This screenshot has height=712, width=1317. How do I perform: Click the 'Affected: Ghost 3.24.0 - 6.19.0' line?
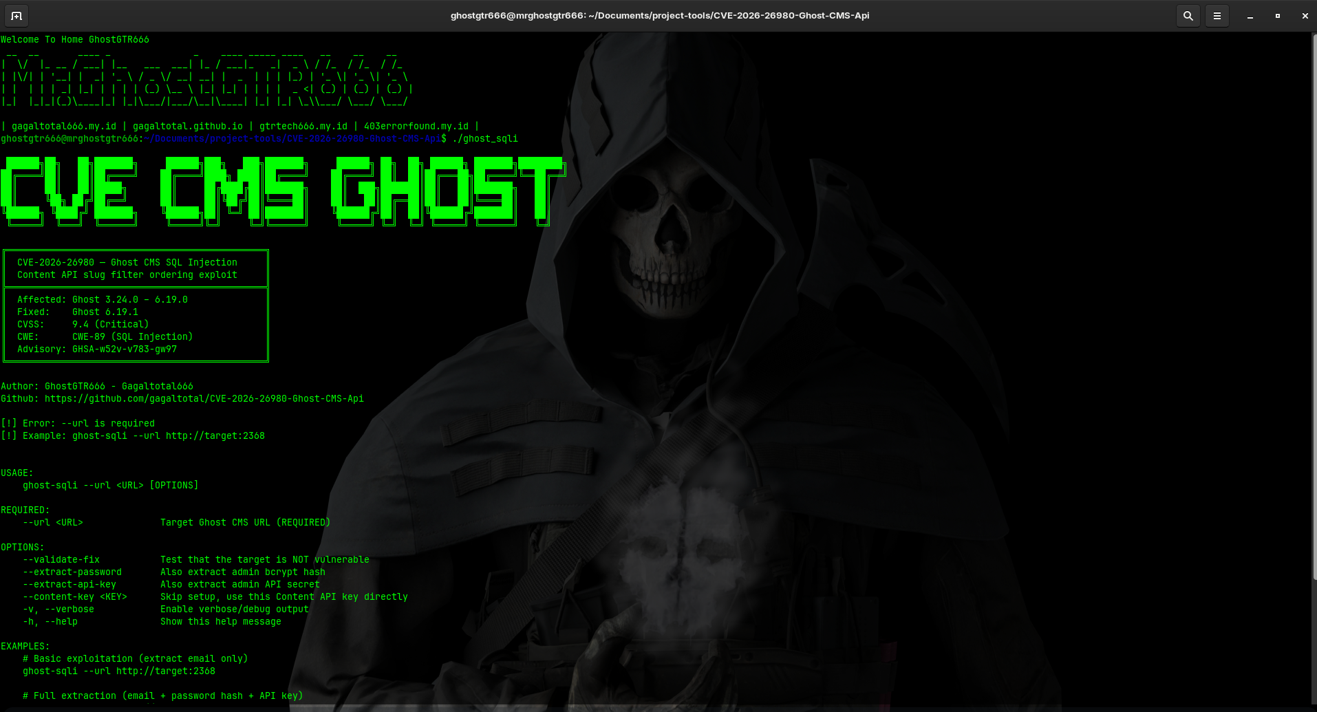point(103,300)
